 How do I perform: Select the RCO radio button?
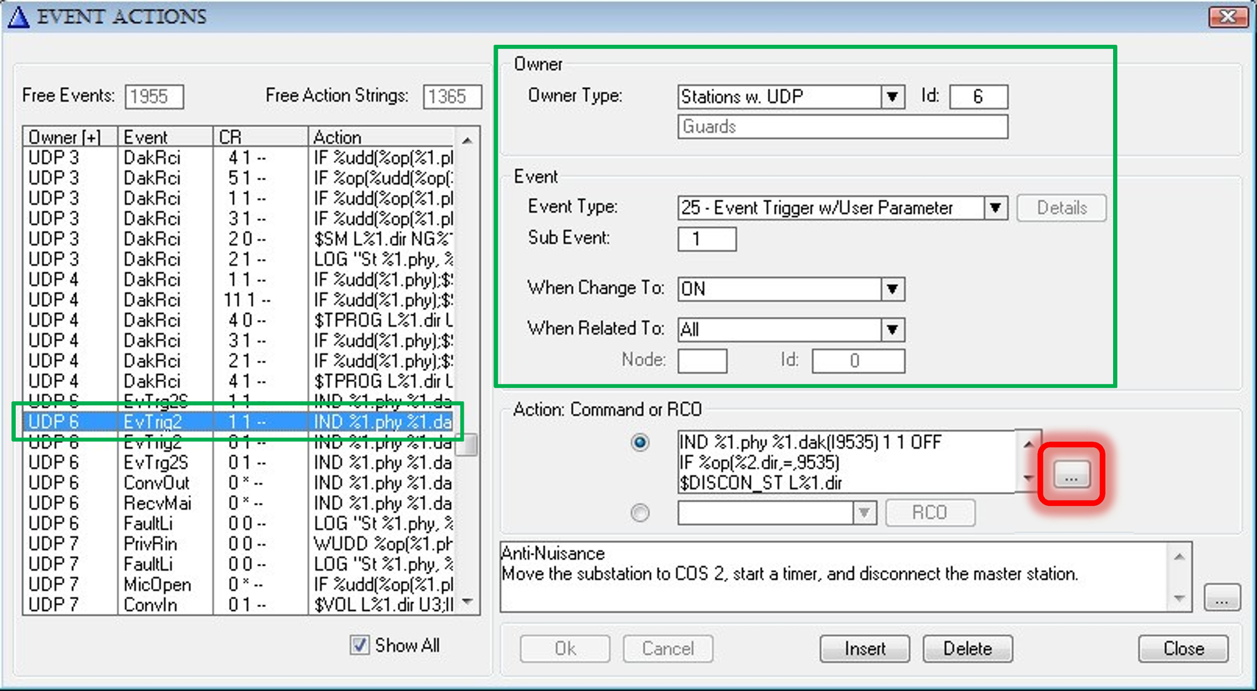(640, 513)
